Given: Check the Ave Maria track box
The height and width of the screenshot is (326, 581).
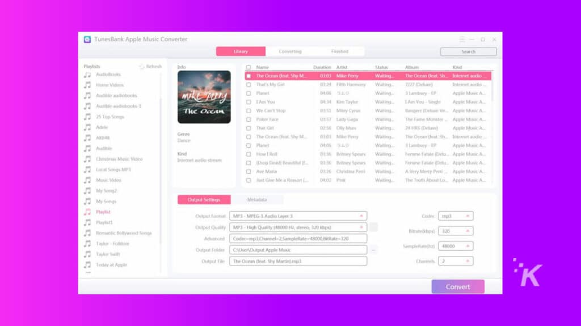Looking at the screenshot, I should (x=249, y=171).
